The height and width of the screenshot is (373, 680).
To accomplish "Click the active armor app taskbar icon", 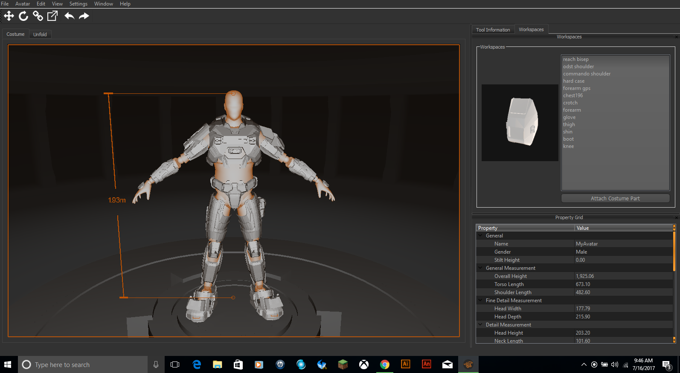I will pyautogui.click(x=468, y=364).
